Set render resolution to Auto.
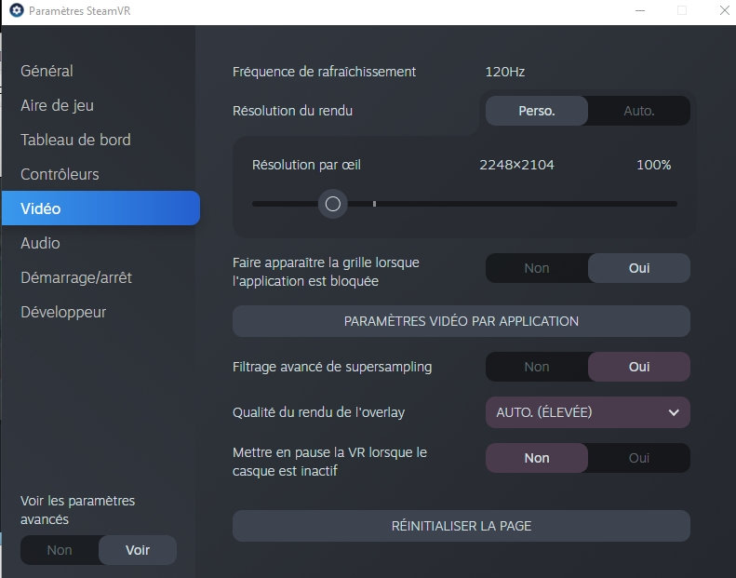The image size is (736, 578). [638, 111]
